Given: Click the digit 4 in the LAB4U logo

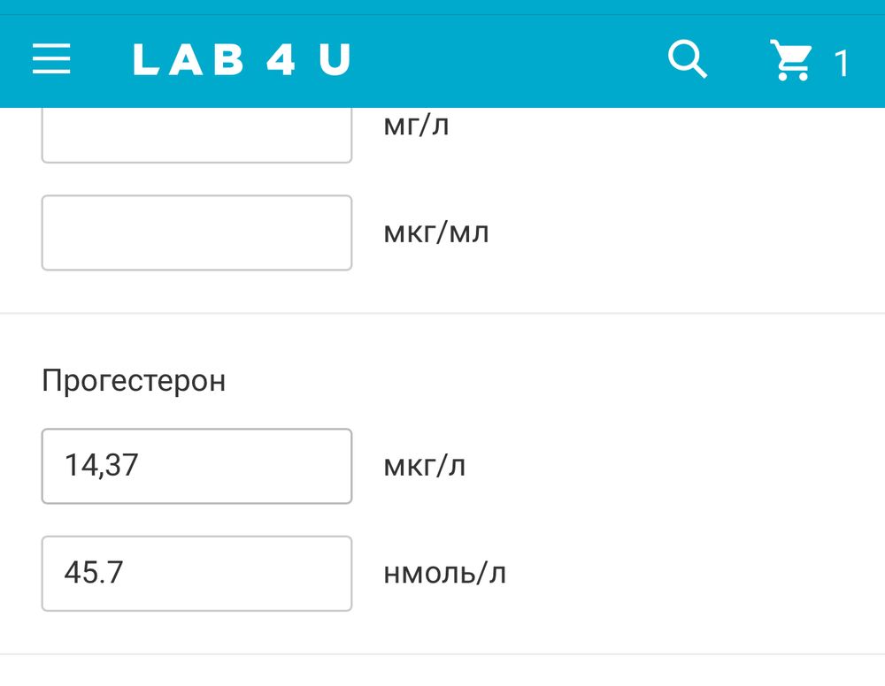Looking at the screenshot, I should (x=281, y=60).
